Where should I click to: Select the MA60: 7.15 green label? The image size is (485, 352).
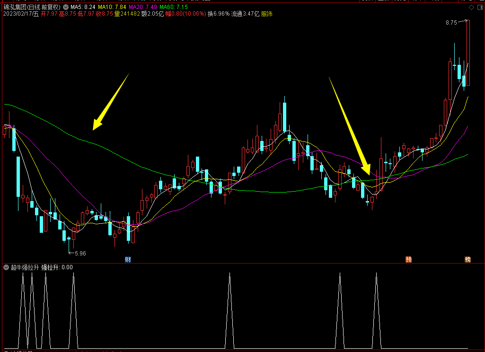(174, 7)
